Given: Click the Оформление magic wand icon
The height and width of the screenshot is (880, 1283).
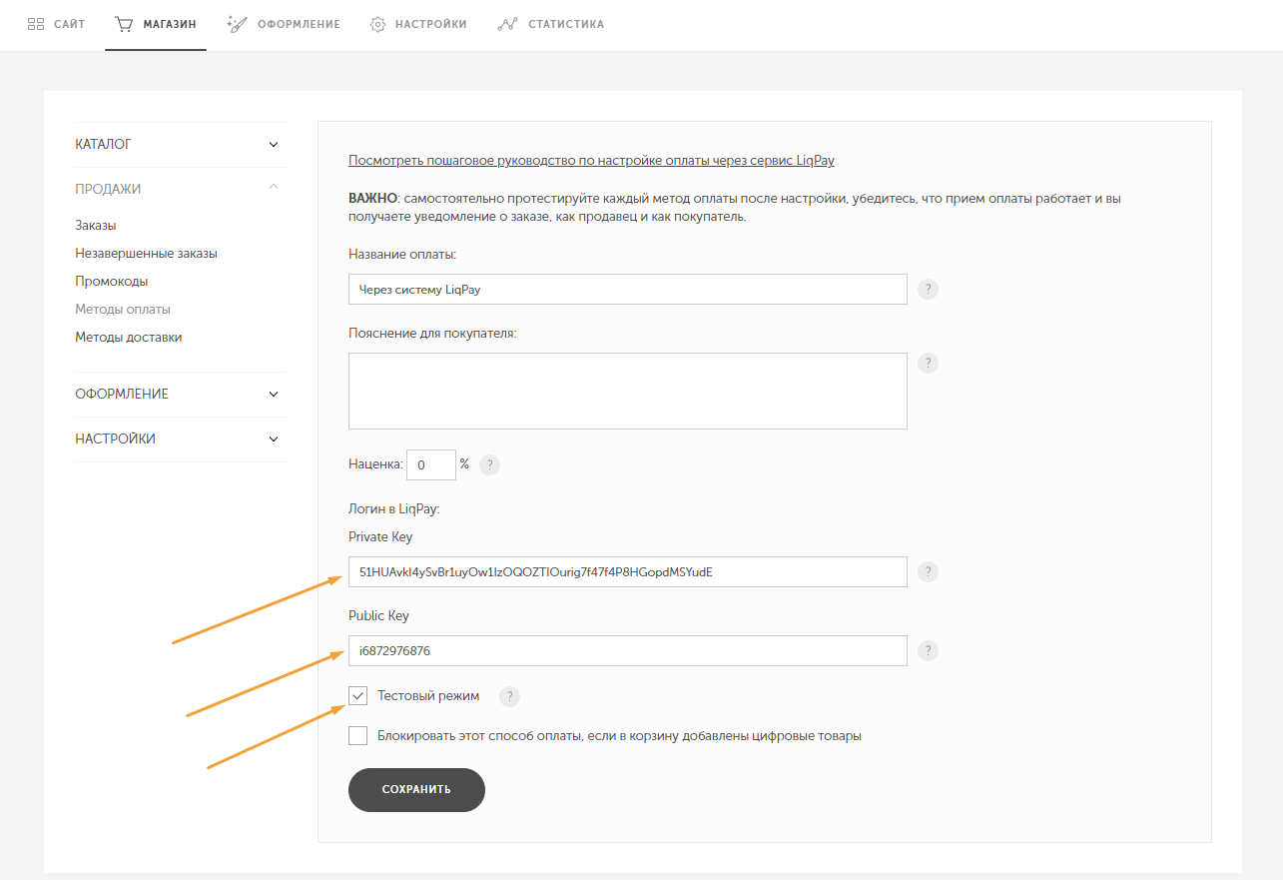Looking at the screenshot, I should (x=237, y=24).
